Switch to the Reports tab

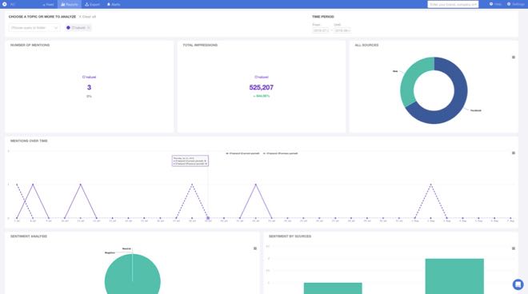click(x=70, y=4)
